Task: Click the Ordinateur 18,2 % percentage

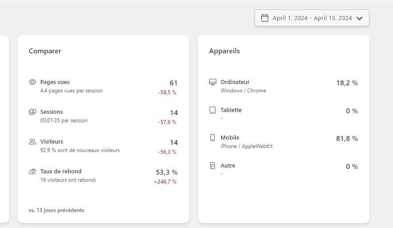Action: [347, 83]
